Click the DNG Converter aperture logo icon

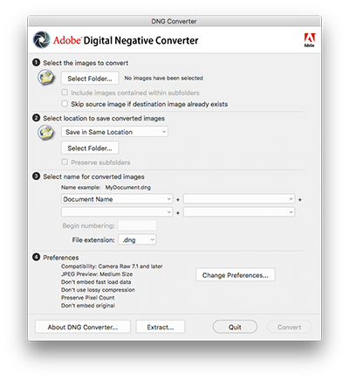coord(42,40)
